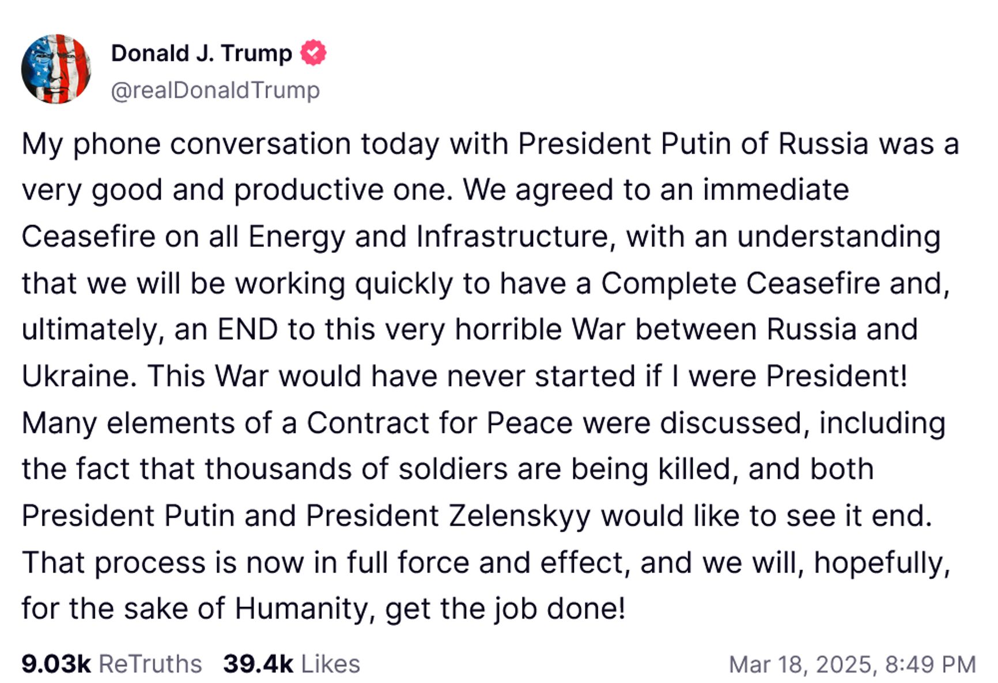Open the 39.4k likes number
The height and width of the screenshot is (683, 998).
coord(258,664)
